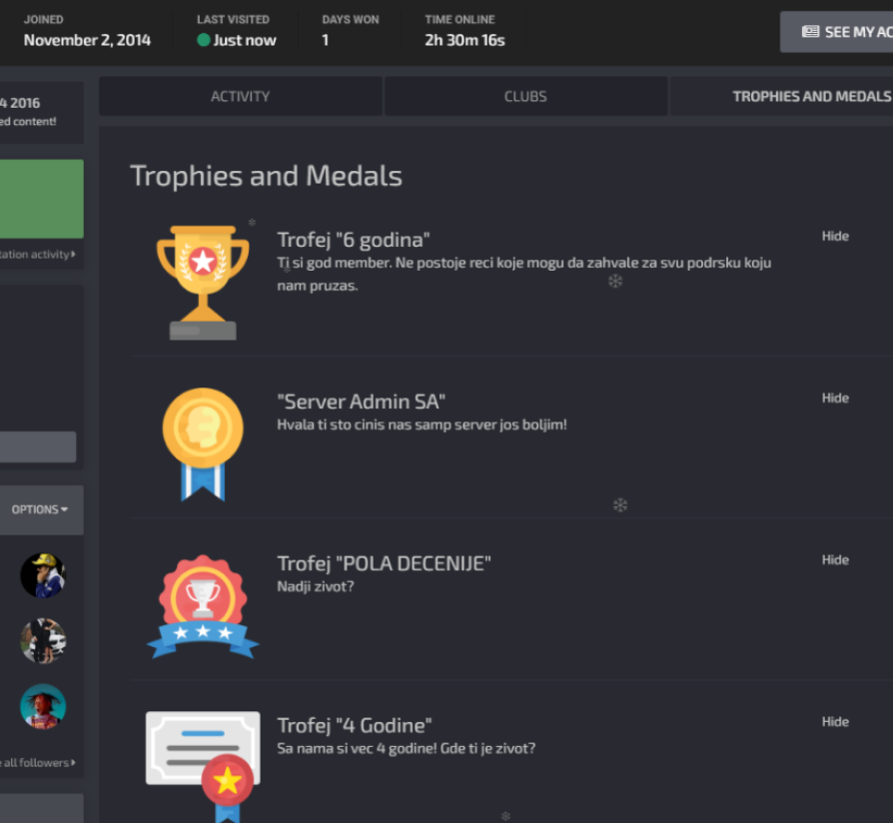Click the POLA DECENIJE red badge icon

(203, 606)
